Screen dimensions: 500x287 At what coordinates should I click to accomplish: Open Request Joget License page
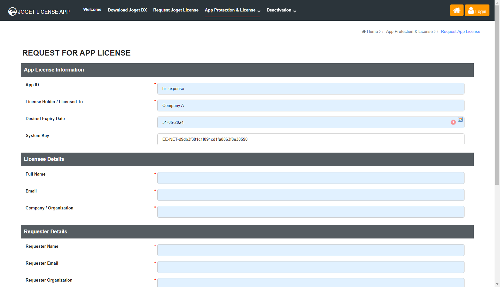[176, 10]
